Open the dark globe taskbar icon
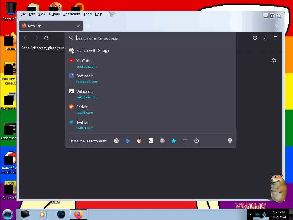The width and height of the screenshot is (293, 220). pos(61,214)
